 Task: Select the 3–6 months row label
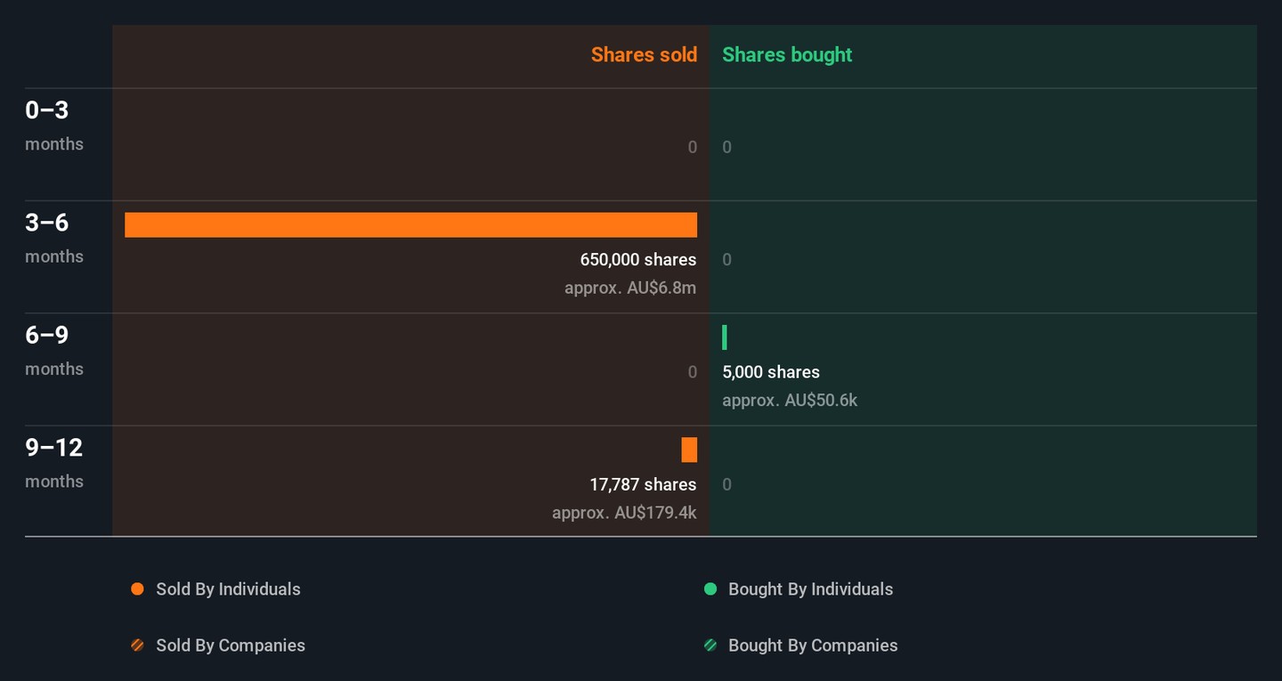click(53, 238)
